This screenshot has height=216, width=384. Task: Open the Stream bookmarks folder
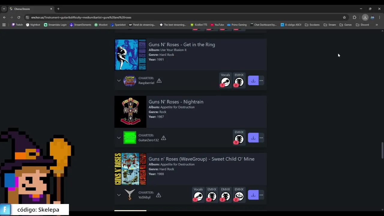330,25
